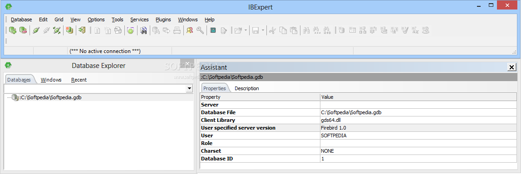Click the New Role person icon
Viewport: 521px width, 174px height.
[x=426, y=30]
